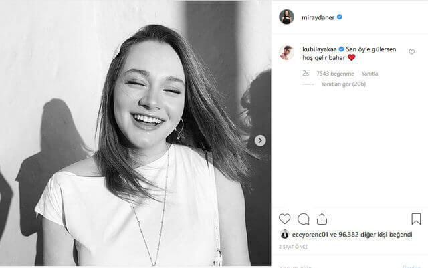Go to next photo arrow
This screenshot has height=268, width=428.
tap(260, 140)
